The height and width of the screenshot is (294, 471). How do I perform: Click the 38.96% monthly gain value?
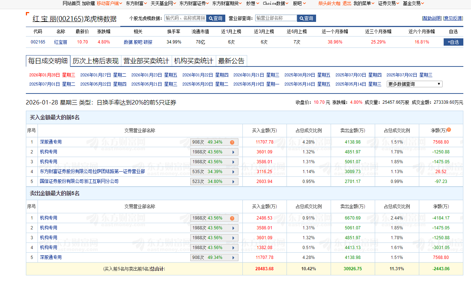pyautogui.click(x=335, y=42)
